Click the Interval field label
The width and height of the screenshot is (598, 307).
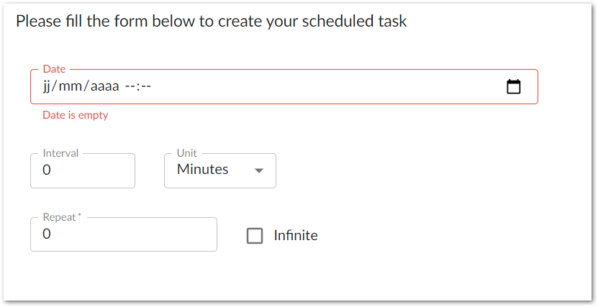point(60,153)
